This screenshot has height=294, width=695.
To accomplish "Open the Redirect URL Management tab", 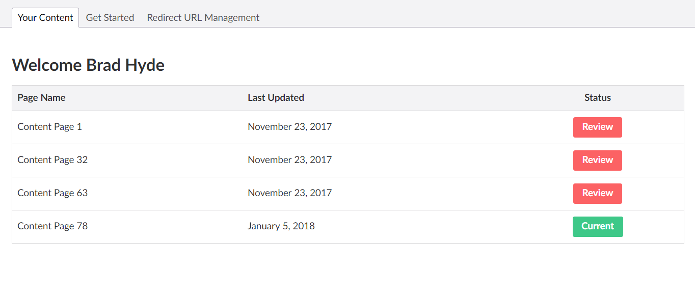I will pyautogui.click(x=203, y=17).
